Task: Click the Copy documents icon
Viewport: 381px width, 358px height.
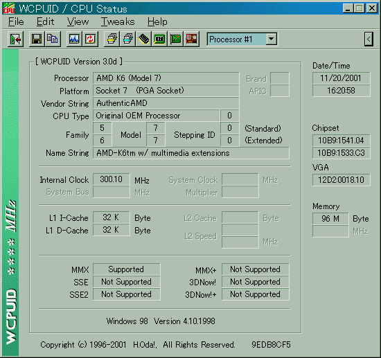Action: pos(53,39)
